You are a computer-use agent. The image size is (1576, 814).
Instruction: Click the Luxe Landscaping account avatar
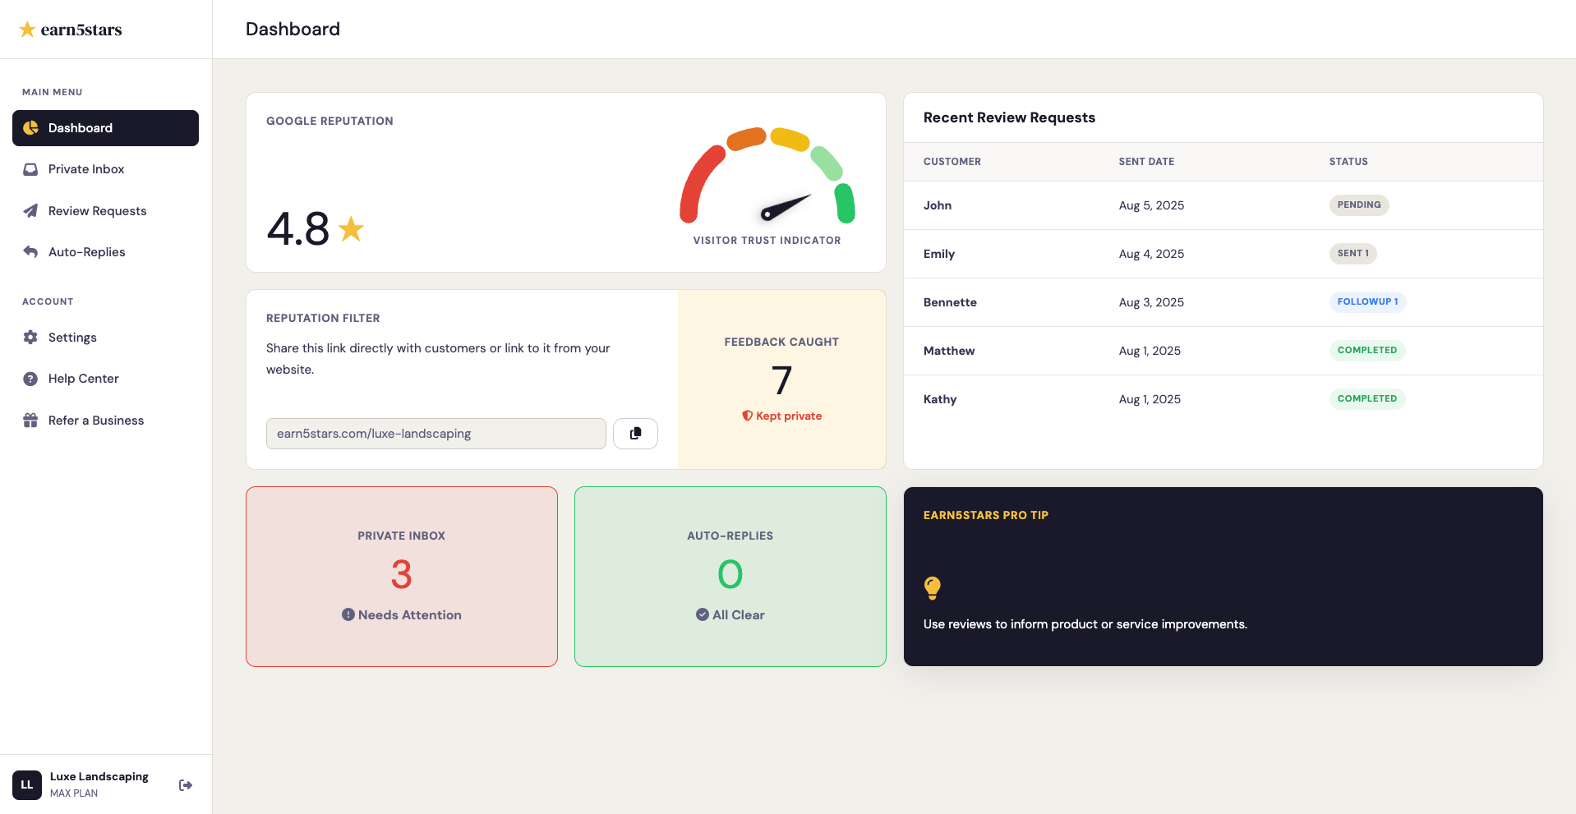(27, 784)
